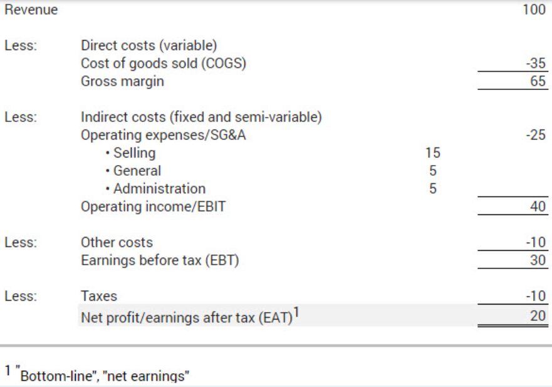552x387 pixels.
Task: Click the Gross margin value 65
Action: pos(538,81)
